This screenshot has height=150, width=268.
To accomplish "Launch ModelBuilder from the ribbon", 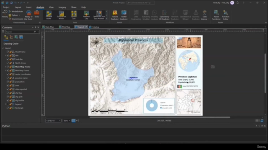I will [x=16, y=11].
